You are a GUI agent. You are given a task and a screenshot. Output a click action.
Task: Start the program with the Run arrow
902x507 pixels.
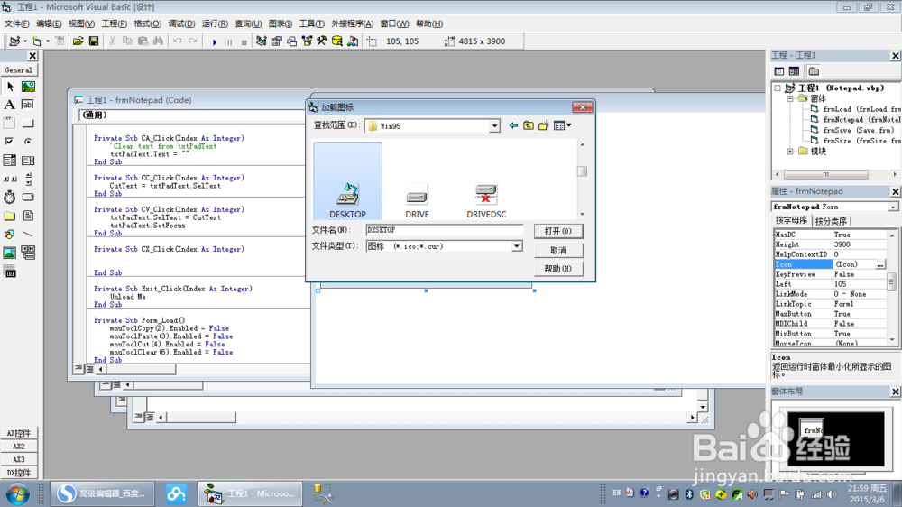[215, 41]
